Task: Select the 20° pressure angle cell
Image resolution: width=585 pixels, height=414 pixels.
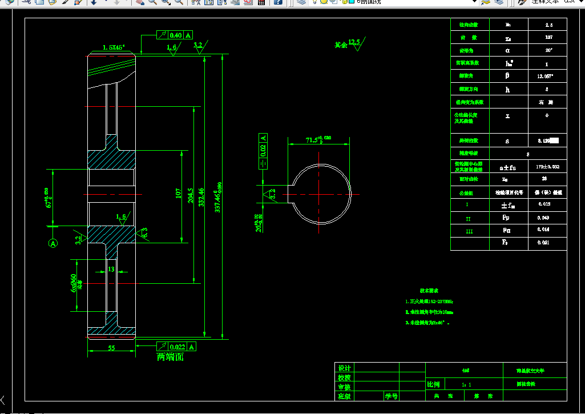Action: pos(547,50)
